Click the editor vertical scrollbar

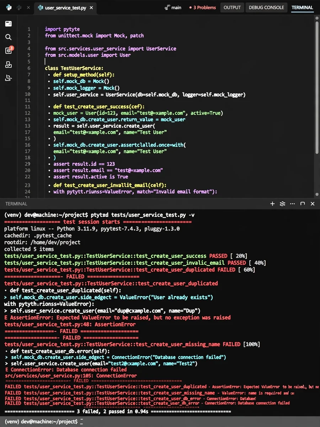click(x=316, y=87)
